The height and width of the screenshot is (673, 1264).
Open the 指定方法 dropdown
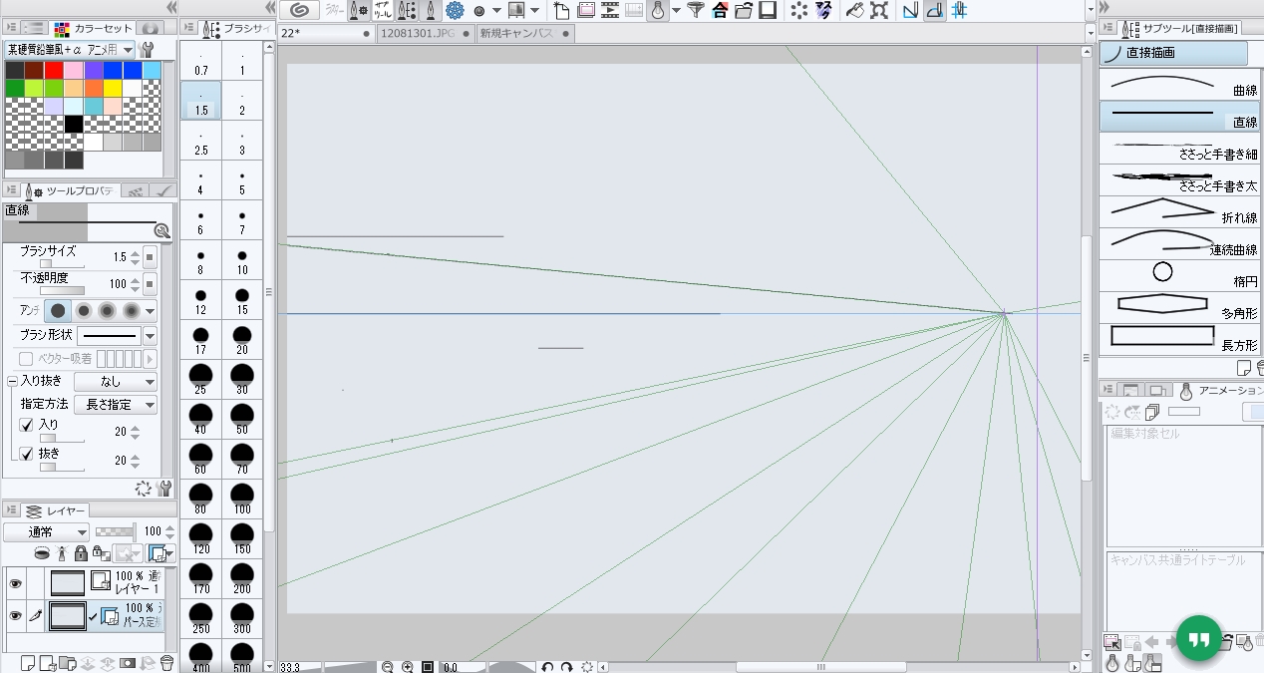116,405
